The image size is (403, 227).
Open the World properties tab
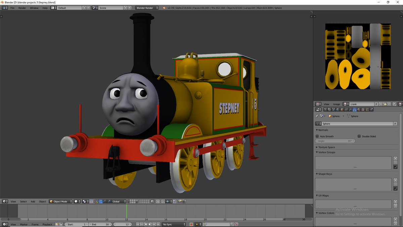click(x=338, y=109)
